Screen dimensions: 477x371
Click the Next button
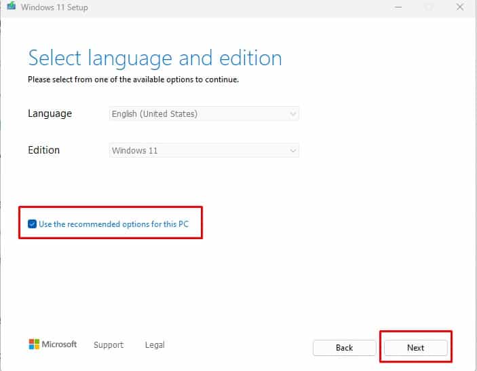[x=415, y=348]
